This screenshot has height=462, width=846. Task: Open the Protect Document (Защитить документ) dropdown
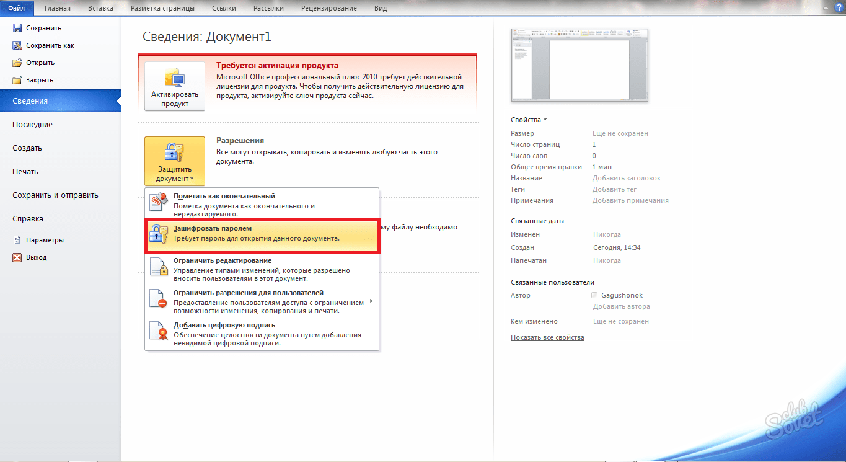[x=174, y=160]
